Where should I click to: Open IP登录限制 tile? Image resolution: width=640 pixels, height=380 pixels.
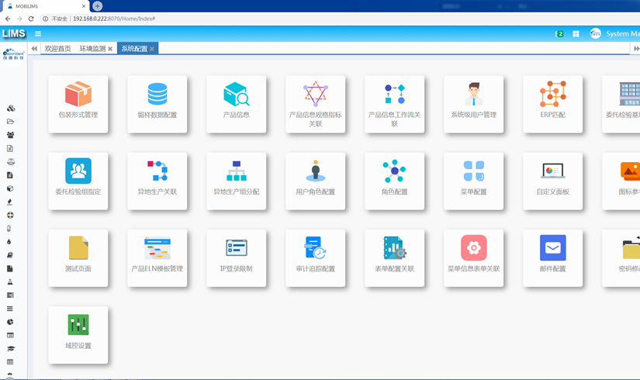(237, 258)
